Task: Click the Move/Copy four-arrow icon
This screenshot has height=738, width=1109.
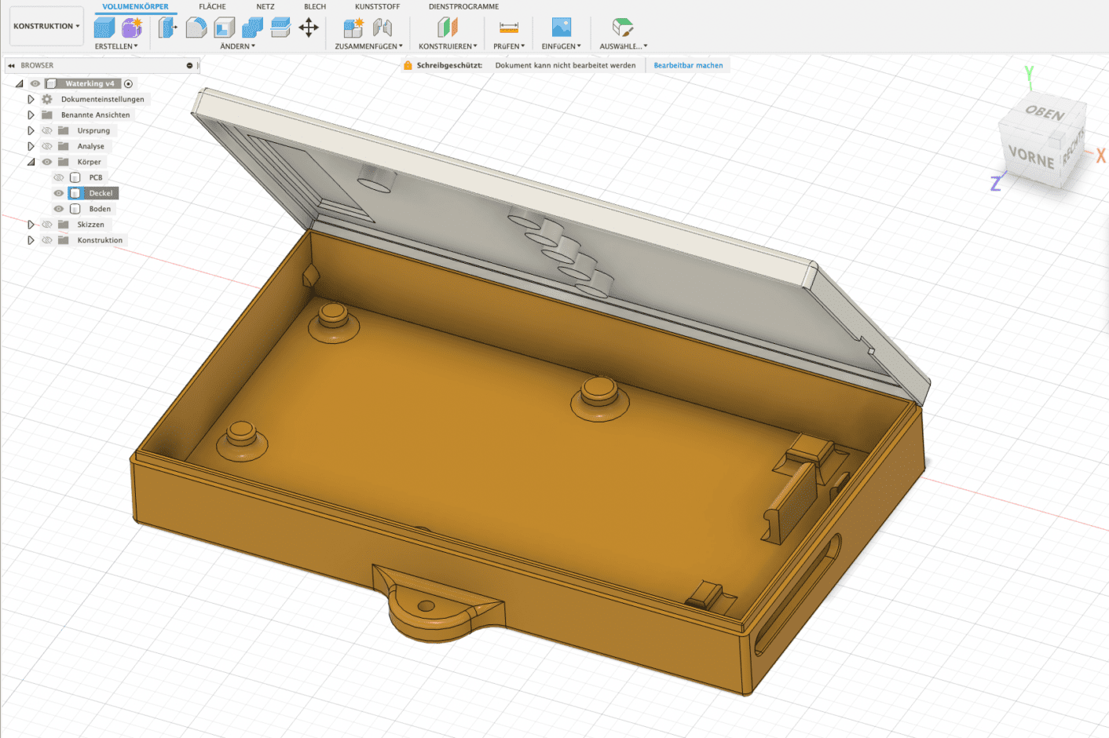Action: [309, 27]
